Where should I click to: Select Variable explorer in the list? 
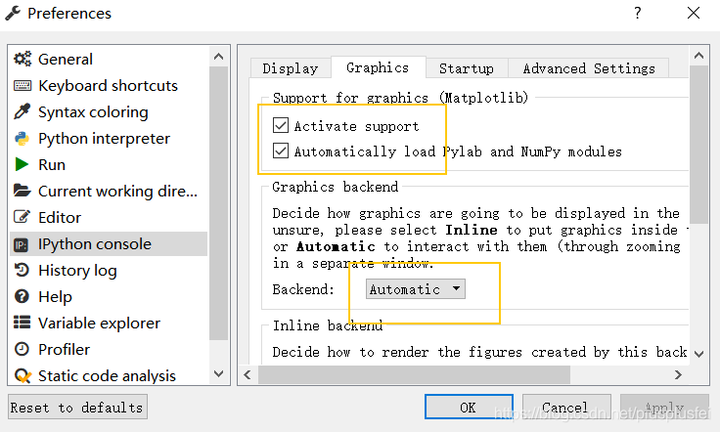pos(109,323)
